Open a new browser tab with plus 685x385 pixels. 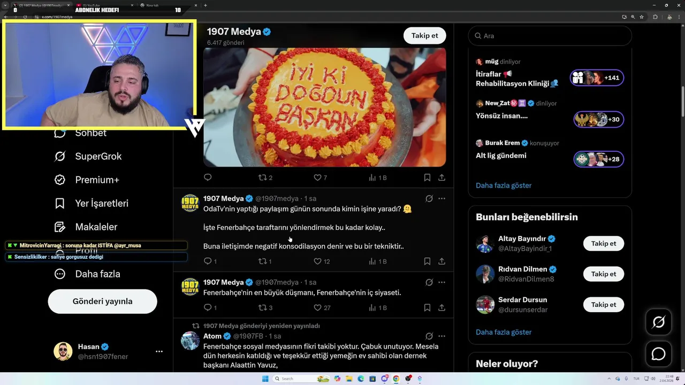pos(205,5)
